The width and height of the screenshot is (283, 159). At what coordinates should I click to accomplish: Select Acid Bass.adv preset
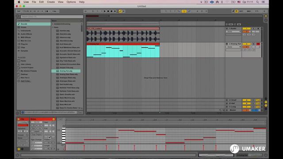click(x=66, y=44)
